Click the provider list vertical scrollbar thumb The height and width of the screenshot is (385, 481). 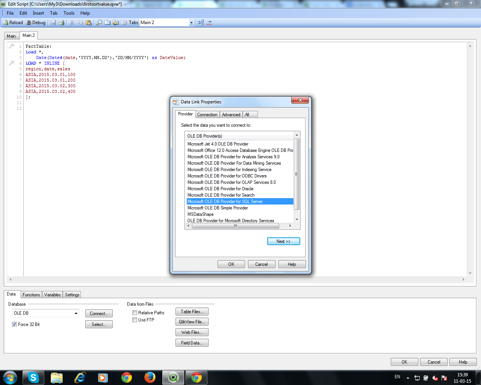(x=297, y=174)
